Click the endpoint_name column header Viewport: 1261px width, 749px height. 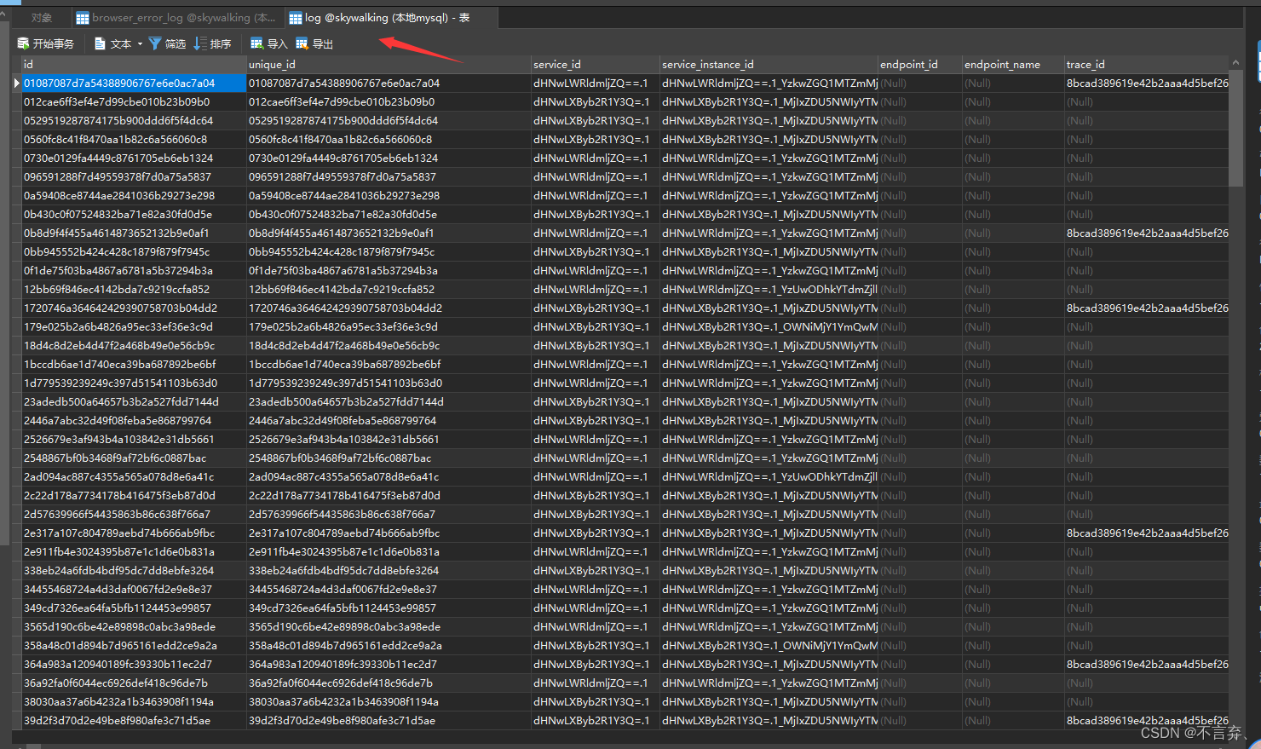(x=1013, y=65)
